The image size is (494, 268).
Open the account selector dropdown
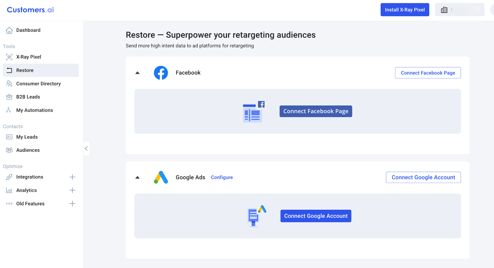pos(459,10)
